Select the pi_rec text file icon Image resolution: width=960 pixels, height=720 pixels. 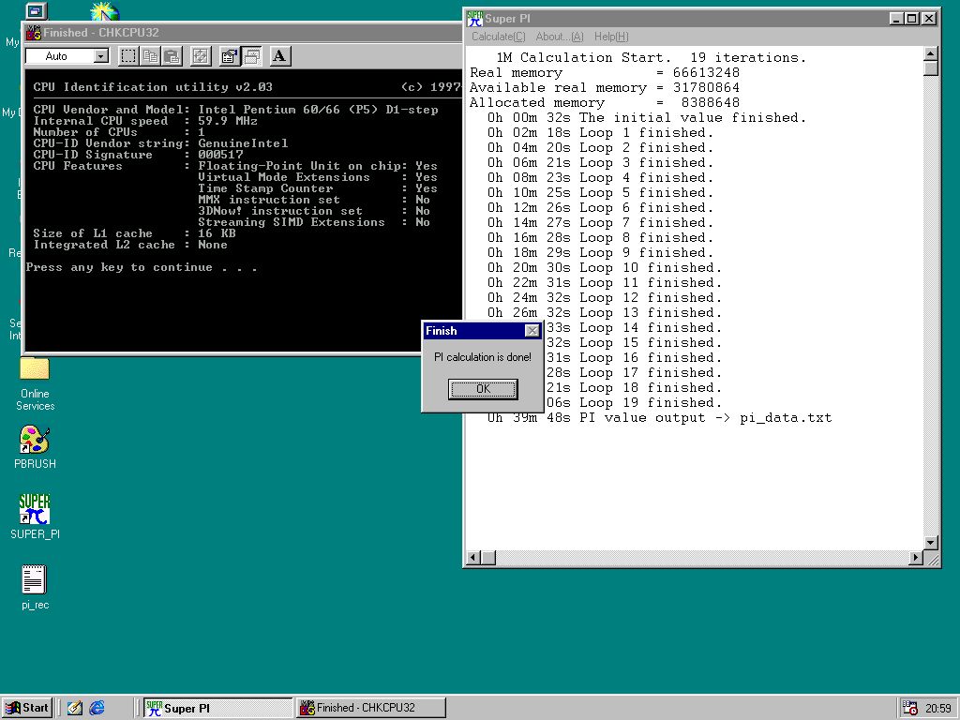tap(35, 587)
